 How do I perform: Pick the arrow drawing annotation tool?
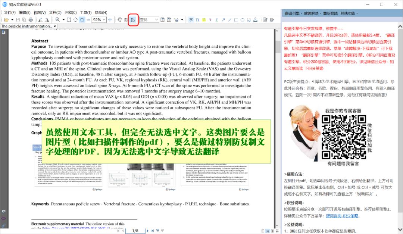223,20
